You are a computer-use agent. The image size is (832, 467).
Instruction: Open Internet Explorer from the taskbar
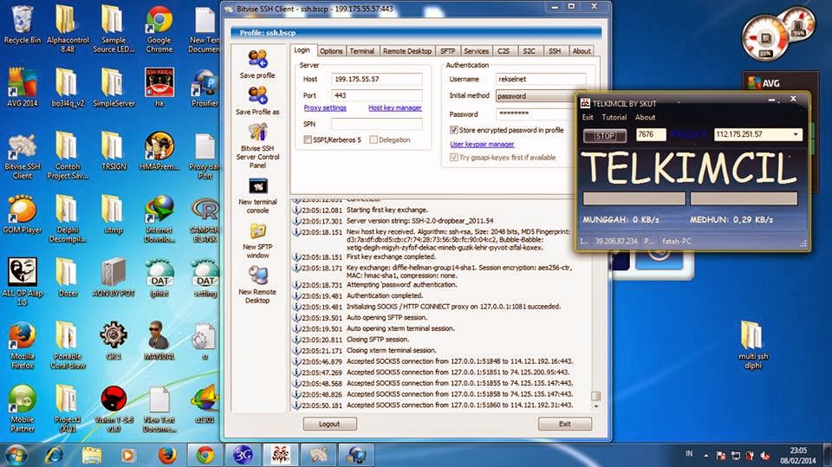coord(54,455)
